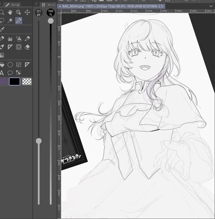Click the brush size slider handle
Viewport: 215px width, 219px height.
tap(39, 141)
